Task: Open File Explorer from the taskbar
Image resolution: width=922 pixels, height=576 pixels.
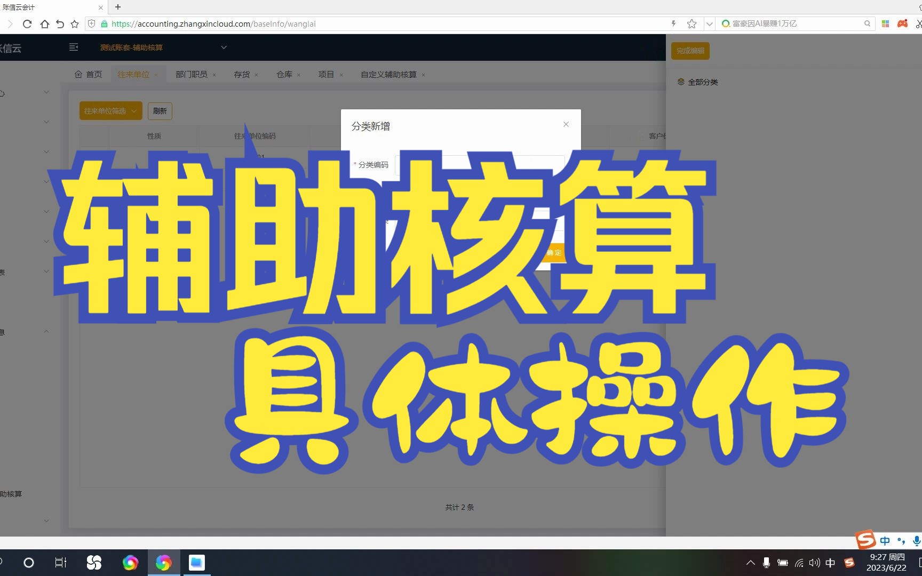Action: [x=197, y=562]
